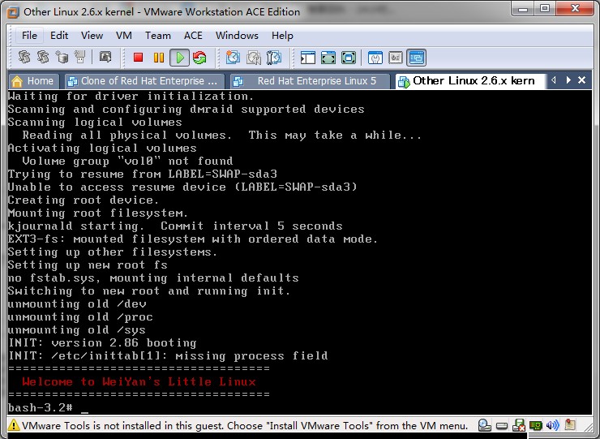
Task: Click the USB device toolbar icon
Action: pos(79,57)
